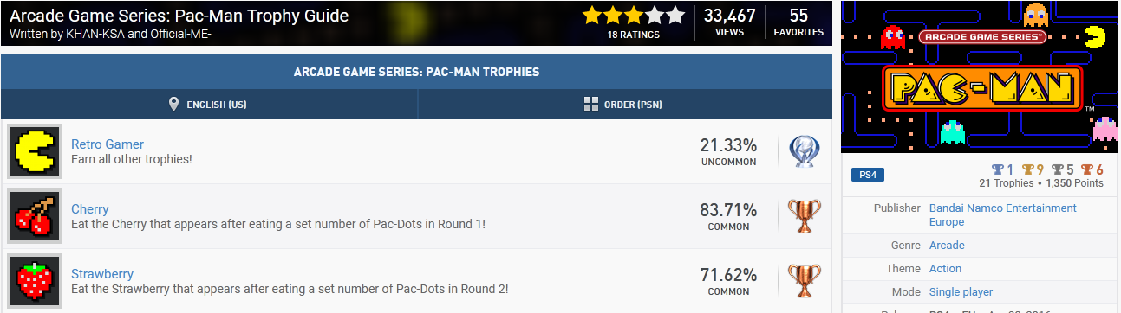Click the Pac-Man game cover banner

(981, 78)
